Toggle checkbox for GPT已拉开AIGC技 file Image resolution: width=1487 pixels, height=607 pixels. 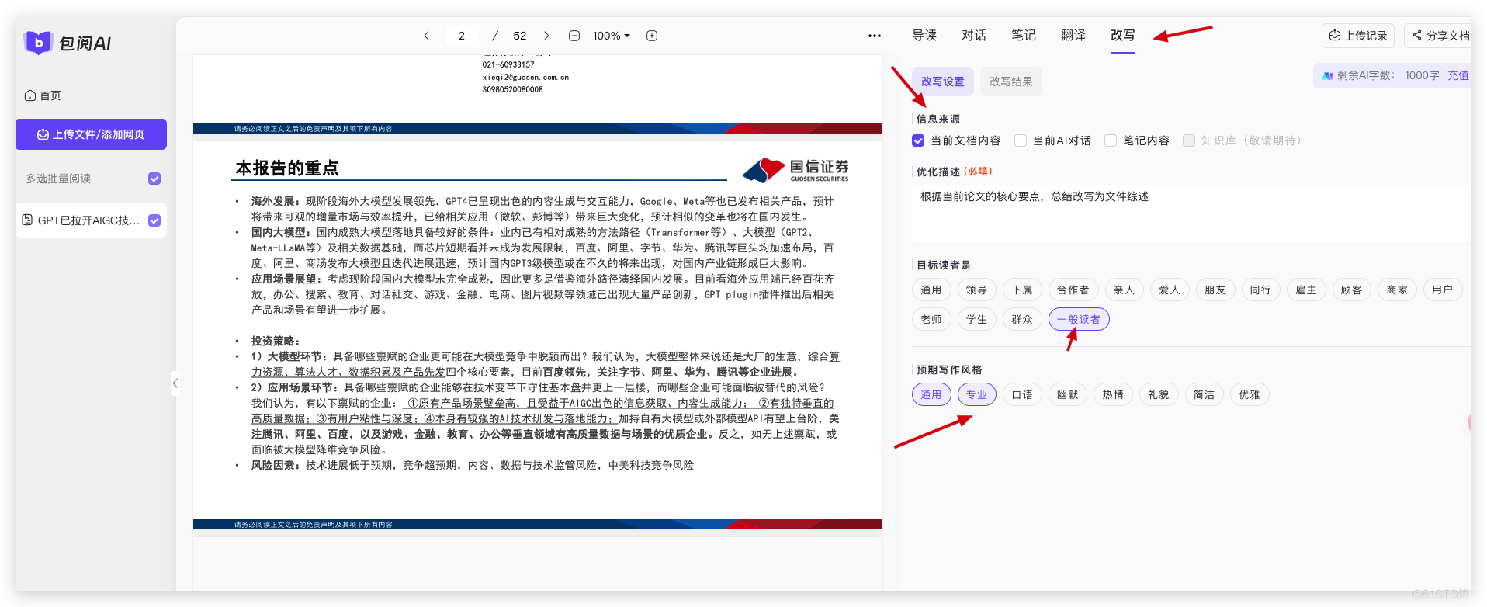click(x=154, y=220)
